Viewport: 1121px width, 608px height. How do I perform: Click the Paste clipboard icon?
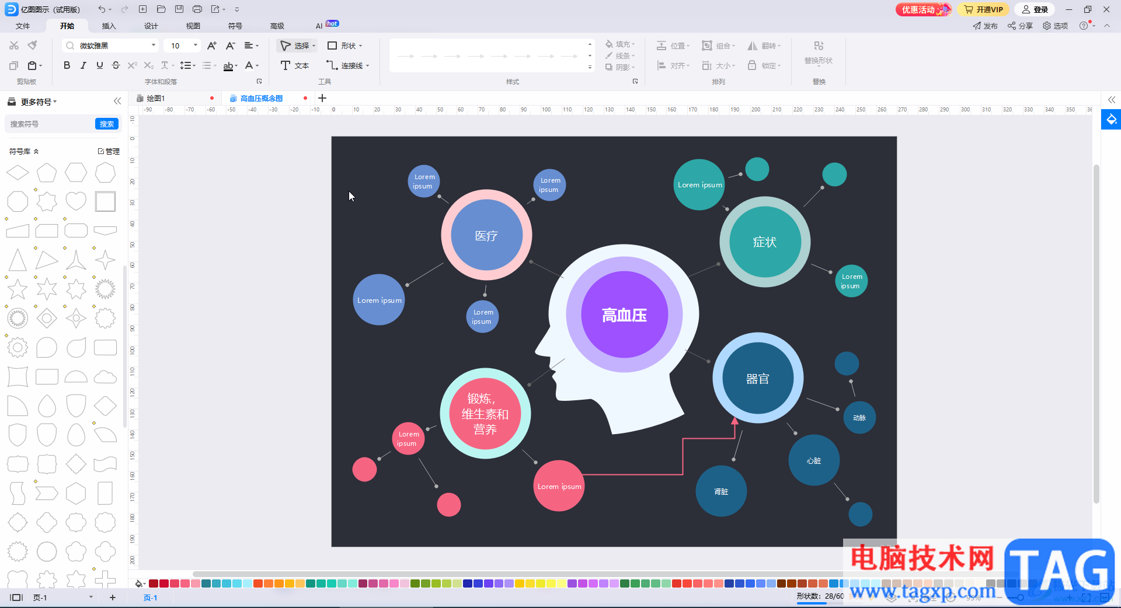[x=33, y=65]
